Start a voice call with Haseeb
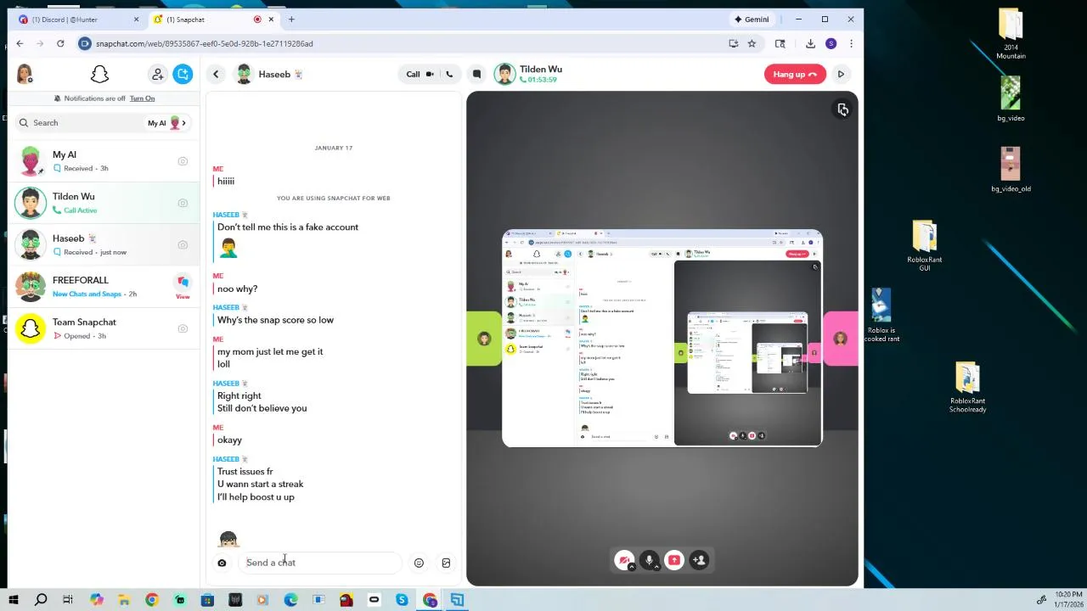The height and width of the screenshot is (611, 1087). pyautogui.click(x=449, y=75)
